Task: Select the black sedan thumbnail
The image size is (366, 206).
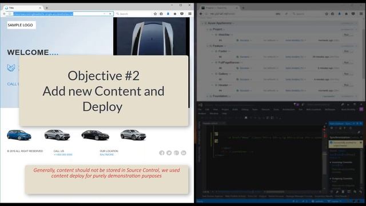Action: [x=96, y=135]
